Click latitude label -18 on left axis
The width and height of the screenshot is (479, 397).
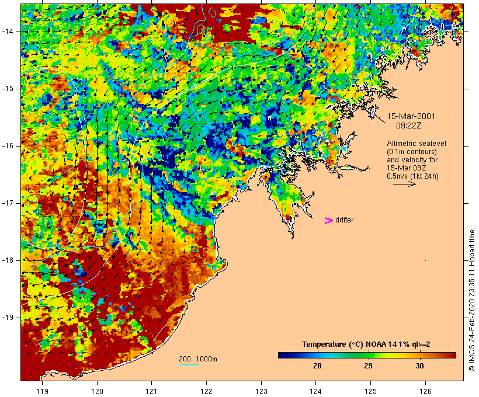[8, 260]
